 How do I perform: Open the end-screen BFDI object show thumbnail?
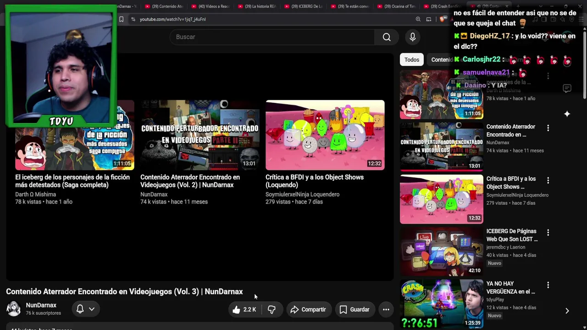[x=325, y=135]
